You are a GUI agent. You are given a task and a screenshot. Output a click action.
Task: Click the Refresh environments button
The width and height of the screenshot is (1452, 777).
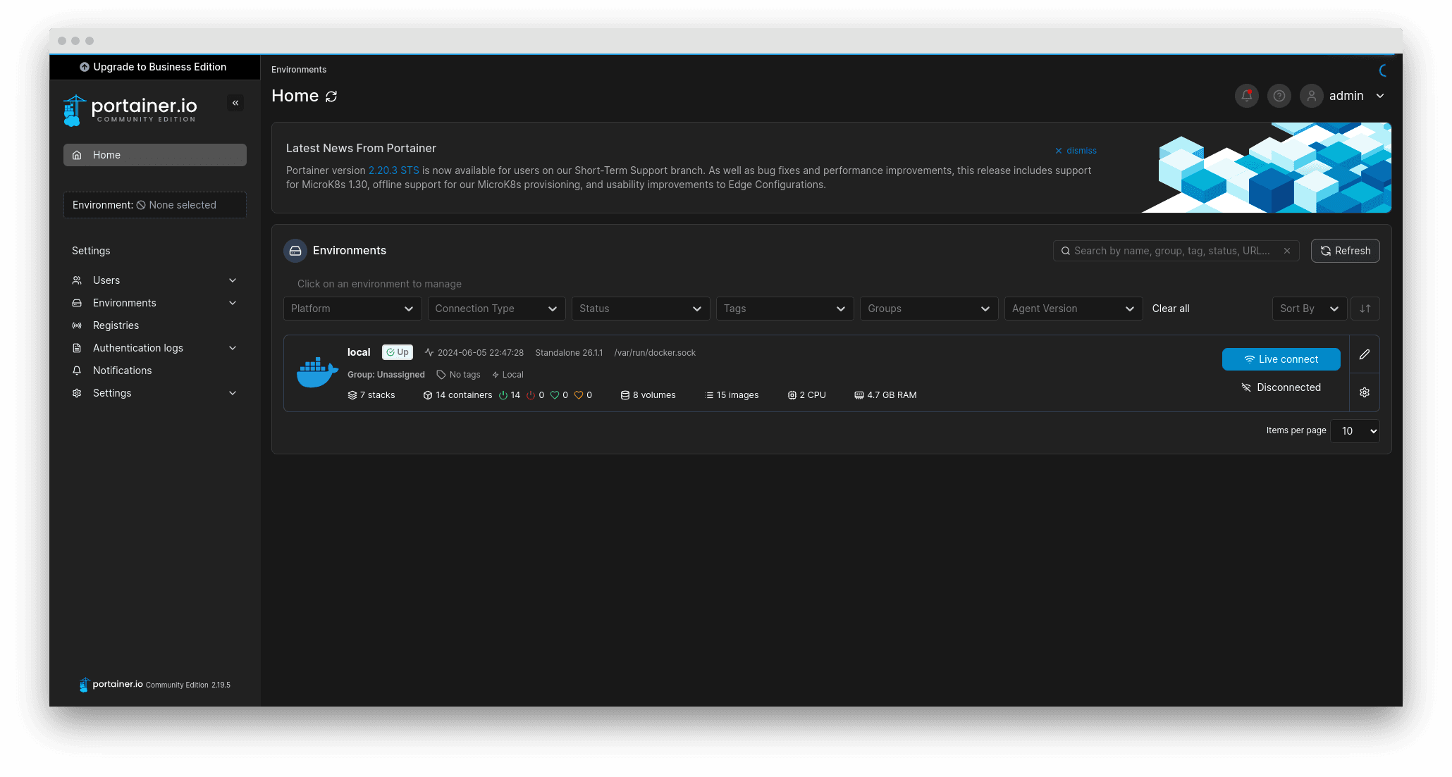tap(1346, 251)
